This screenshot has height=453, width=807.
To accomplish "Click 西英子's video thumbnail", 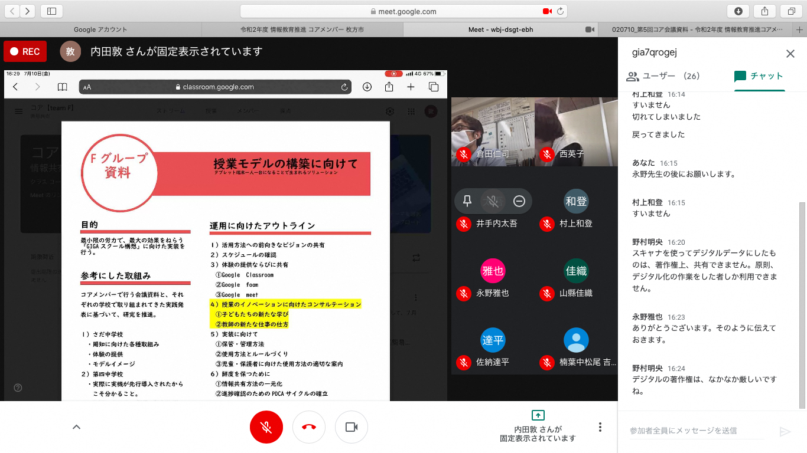I will 576,131.
